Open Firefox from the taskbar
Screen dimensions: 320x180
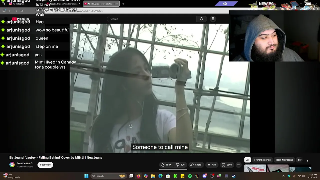click(138, 176)
